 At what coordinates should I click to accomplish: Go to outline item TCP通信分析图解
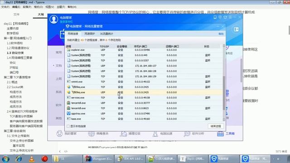point(21,116)
